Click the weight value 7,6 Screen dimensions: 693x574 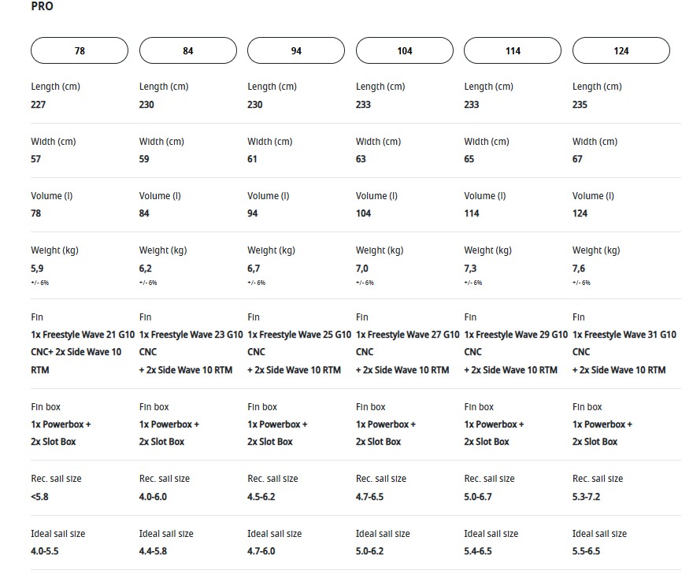(579, 268)
